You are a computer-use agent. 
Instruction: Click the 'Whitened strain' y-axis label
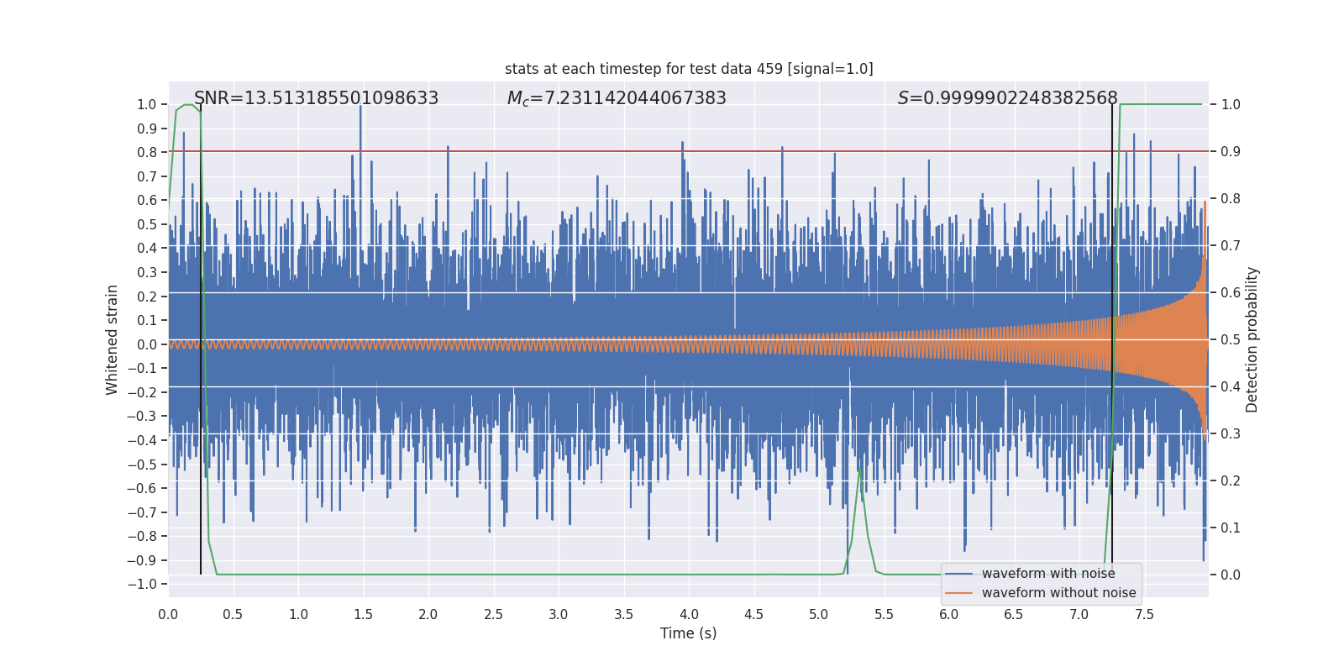pos(112,339)
